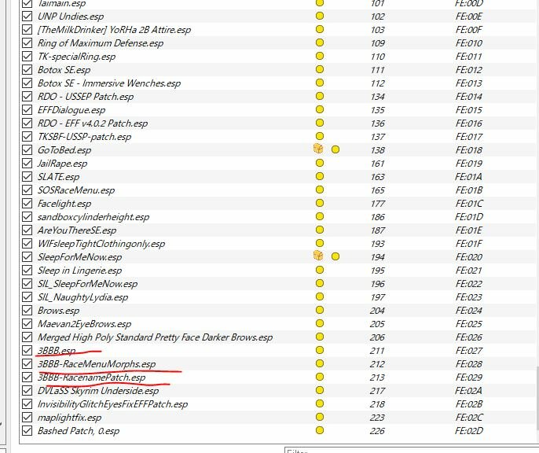
Task: Click yellow flag icon for SLATE.esp
Action: [320, 176]
